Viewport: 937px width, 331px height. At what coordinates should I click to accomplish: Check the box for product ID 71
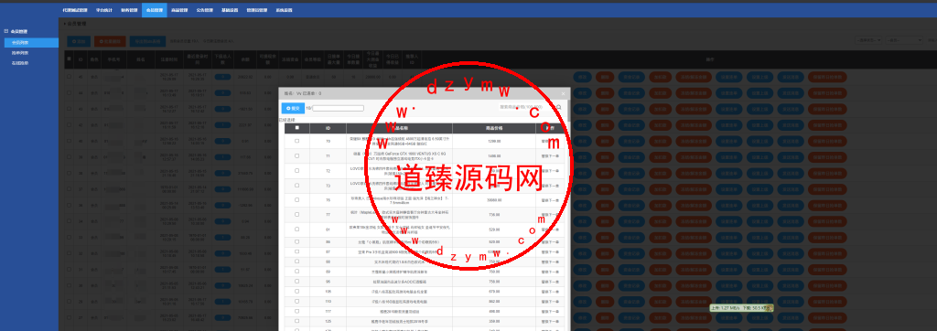[x=297, y=155]
